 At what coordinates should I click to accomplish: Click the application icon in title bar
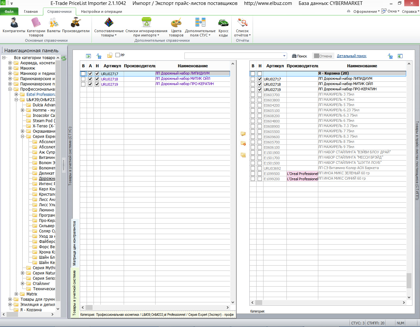coord(3,3)
